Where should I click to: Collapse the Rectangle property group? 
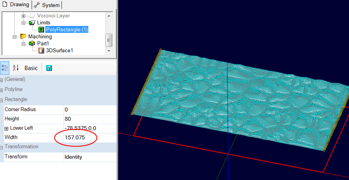click(2, 99)
